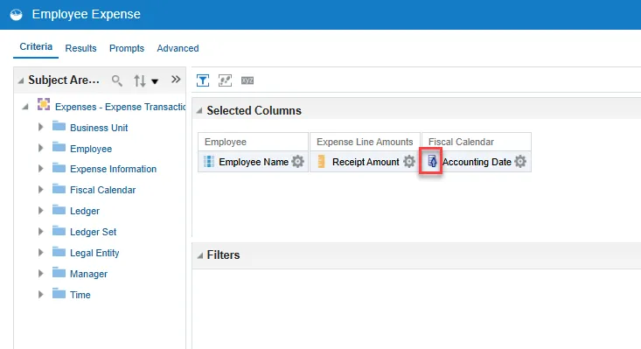Click the sort subject area arrows icon

[140, 81]
